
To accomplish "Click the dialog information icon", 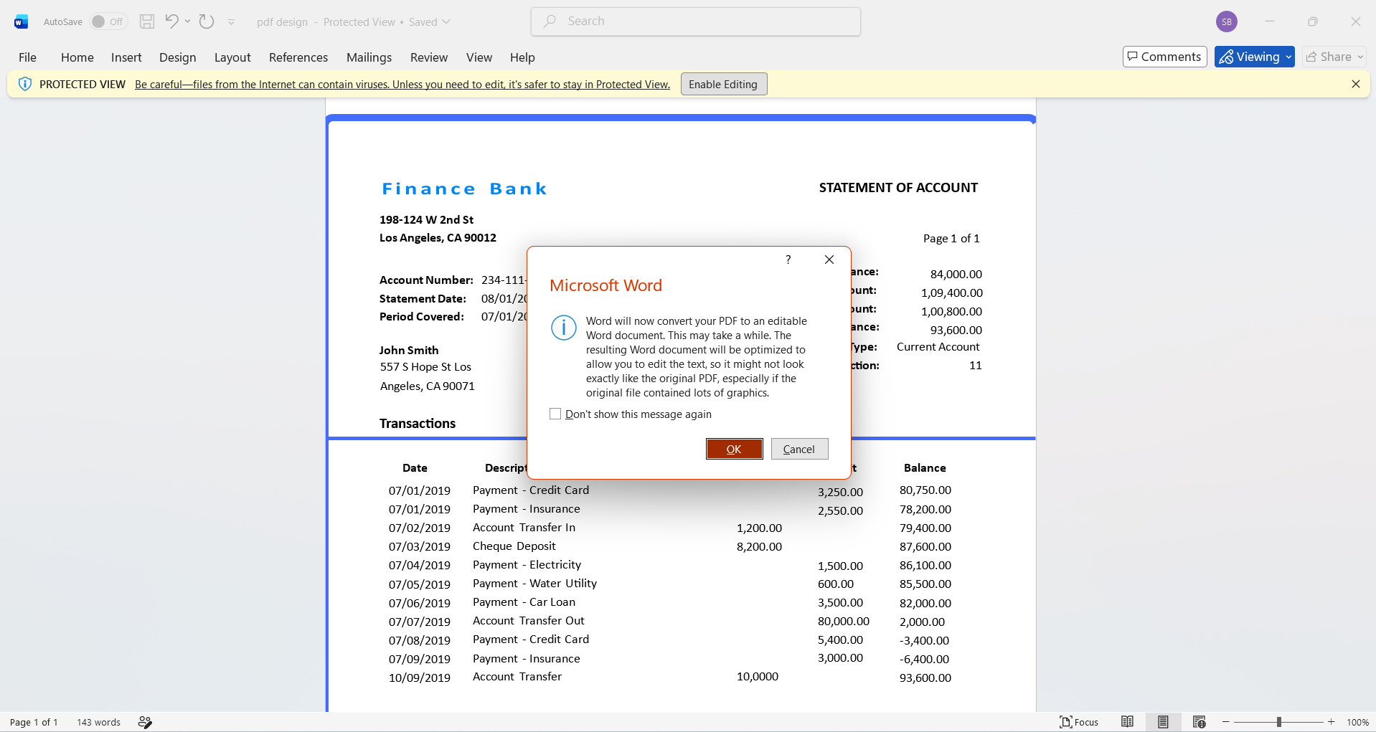I will [563, 328].
